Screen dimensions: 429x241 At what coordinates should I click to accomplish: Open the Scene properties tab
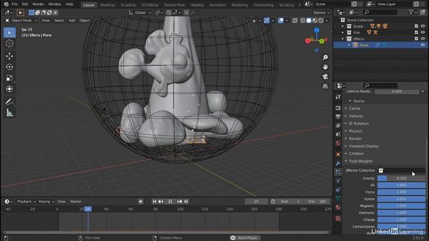click(338, 134)
